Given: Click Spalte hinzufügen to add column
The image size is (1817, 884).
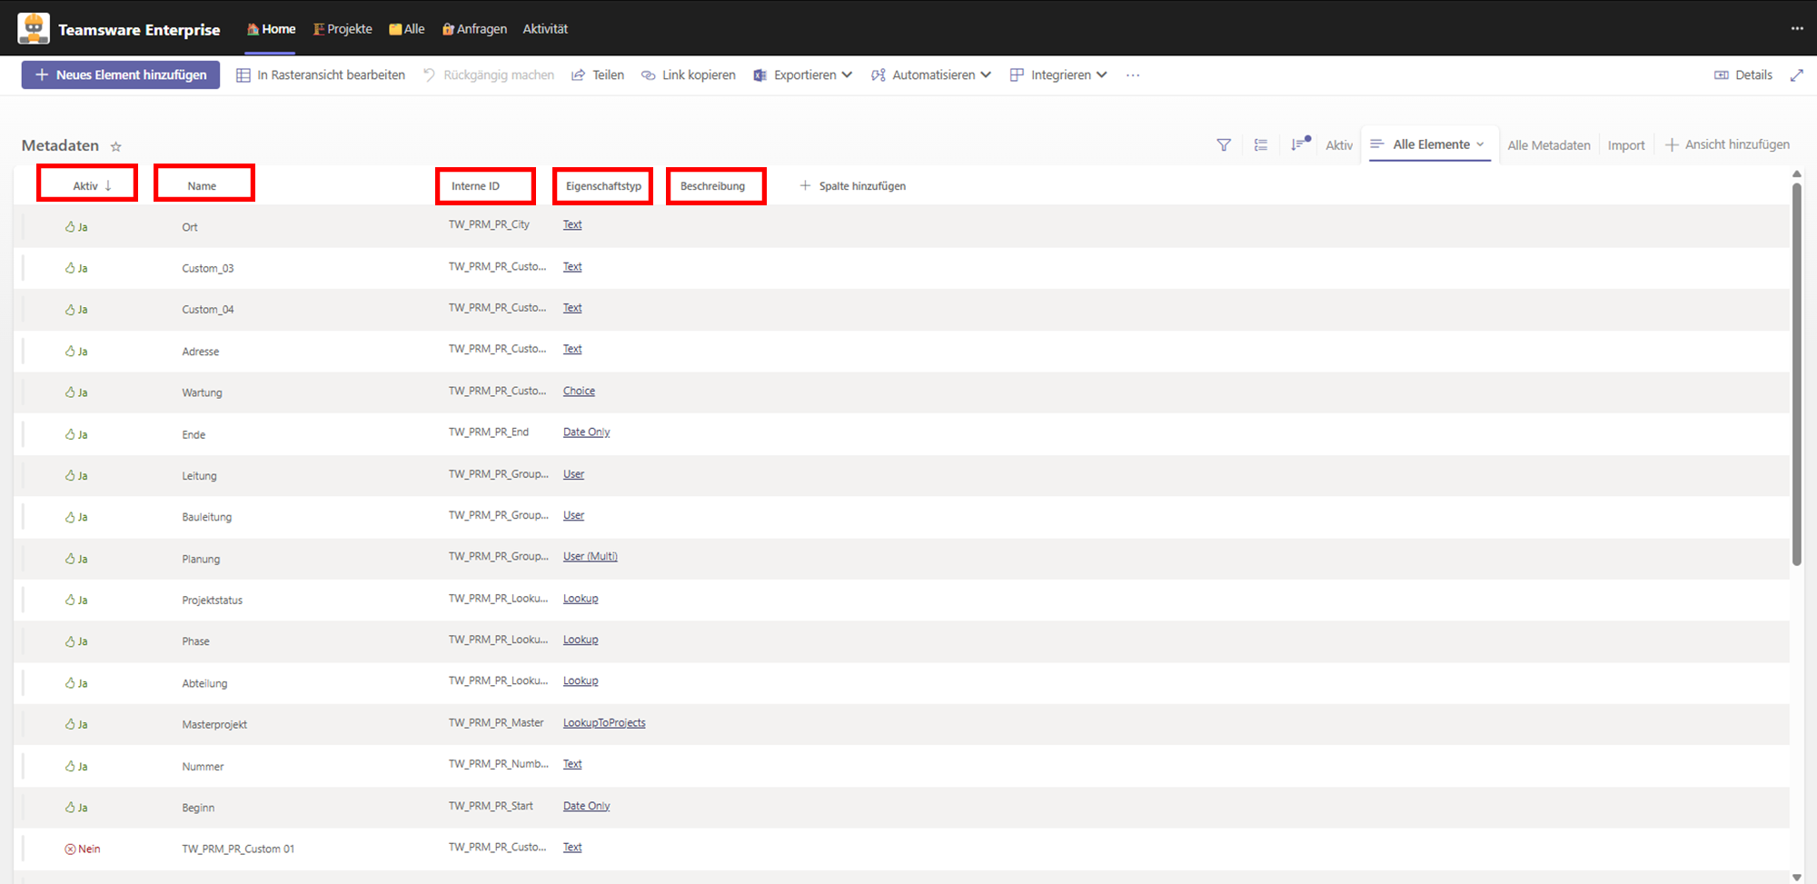Looking at the screenshot, I should 853,186.
